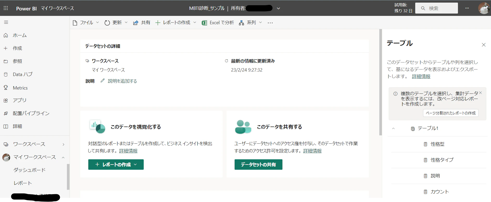Open the ファイル dropdown menu

pyautogui.click(x=86, y=23)
